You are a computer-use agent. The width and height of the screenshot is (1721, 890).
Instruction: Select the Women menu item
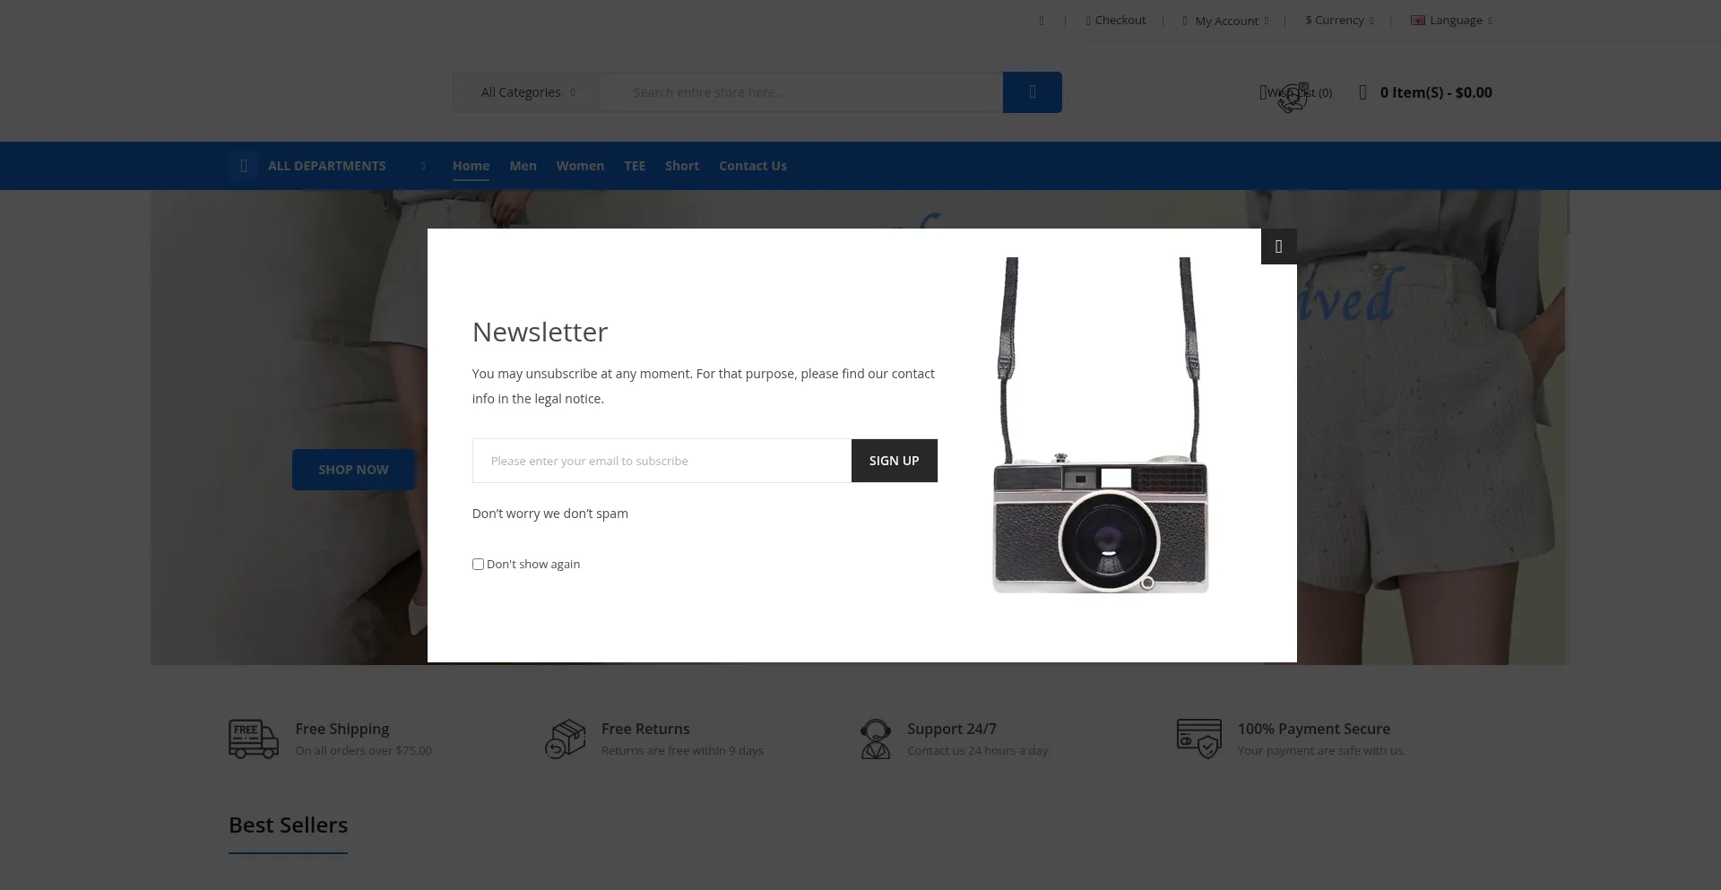(x=580, y=166)
